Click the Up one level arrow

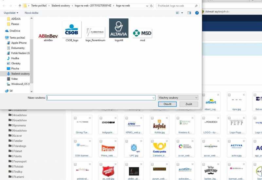[x=20, y=6]
